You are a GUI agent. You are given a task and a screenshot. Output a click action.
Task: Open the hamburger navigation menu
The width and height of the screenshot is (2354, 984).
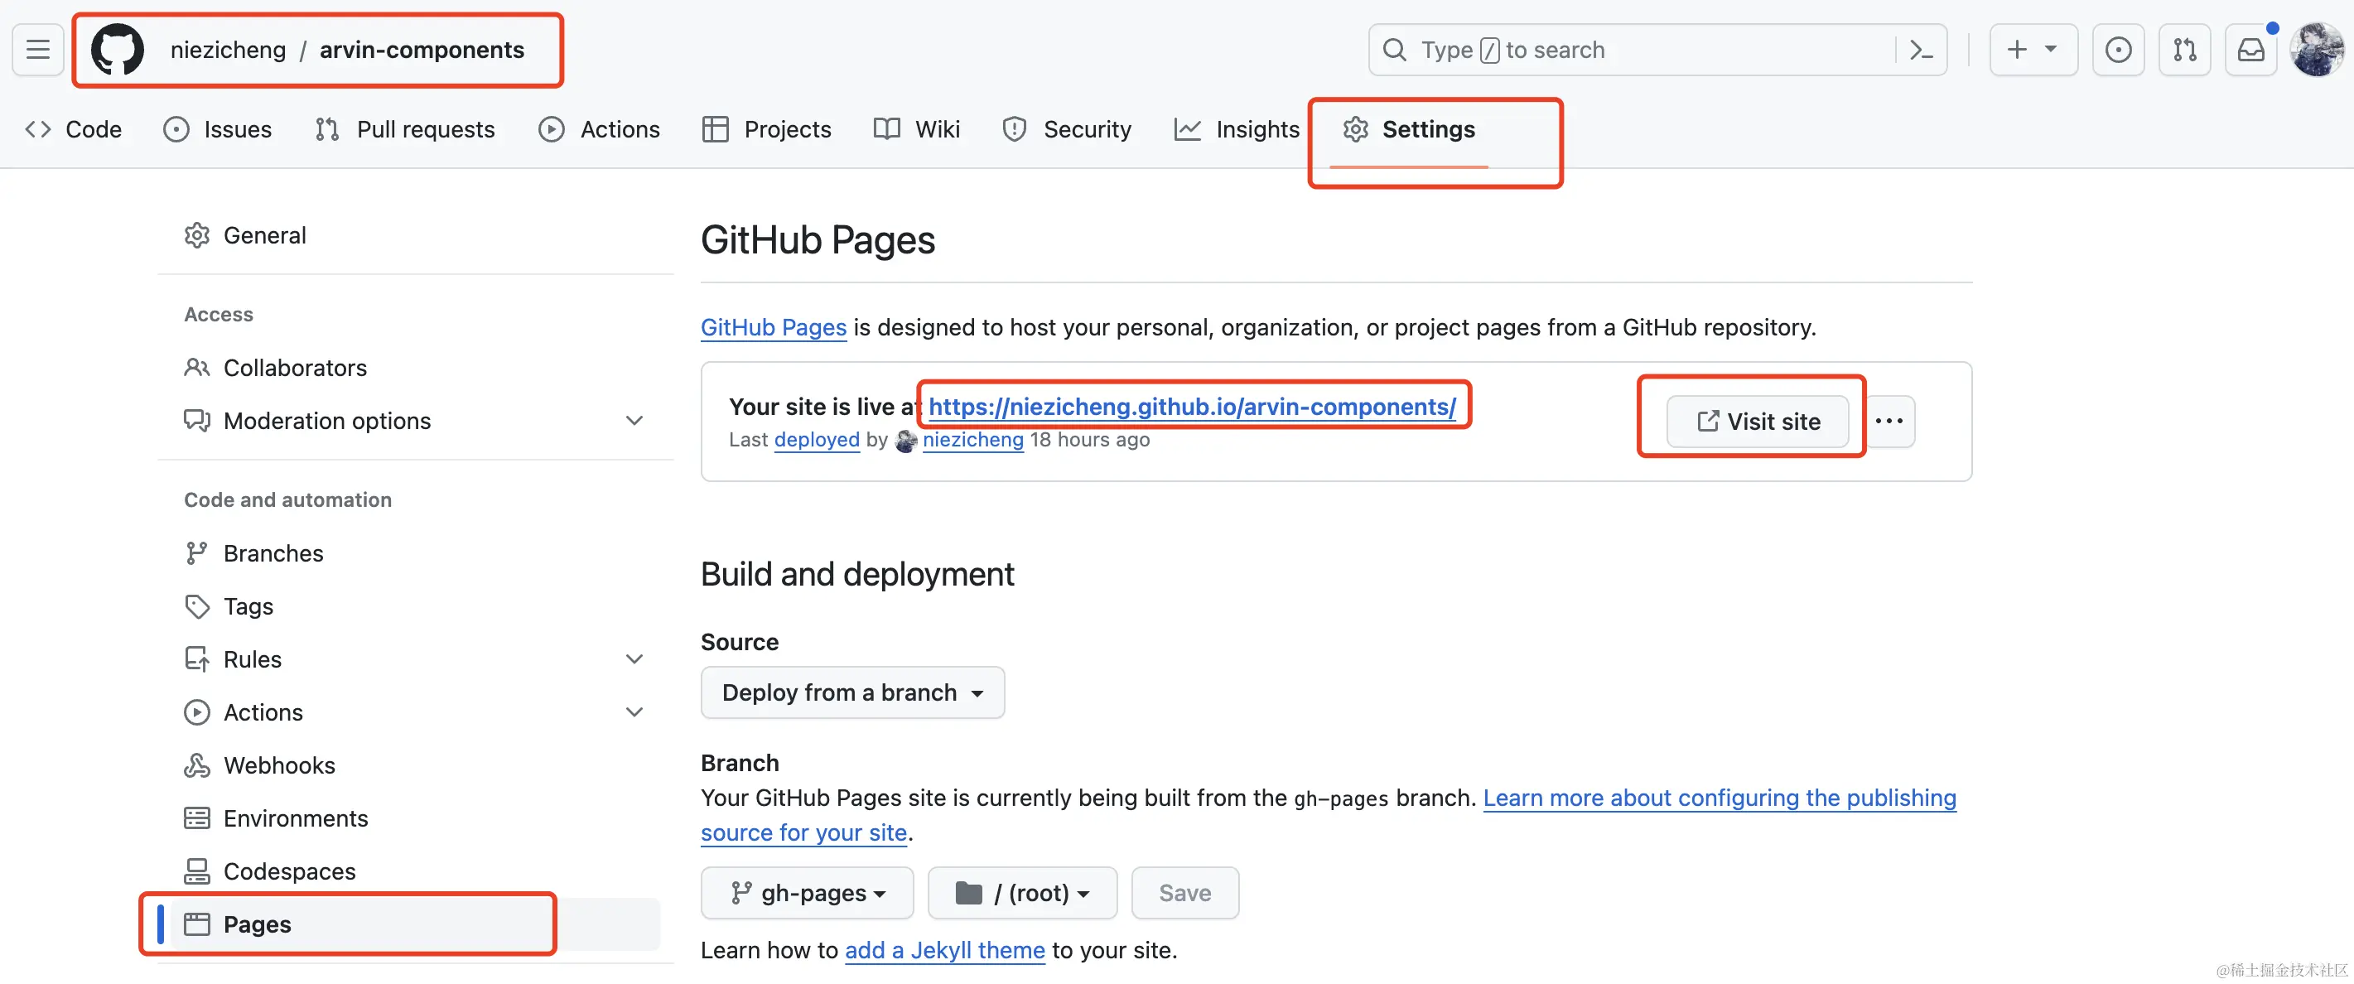point(37,50)
